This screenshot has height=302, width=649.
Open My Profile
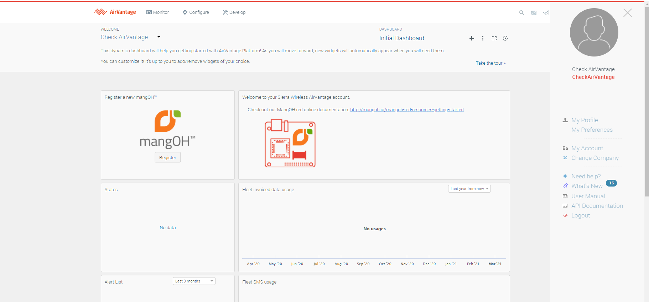(x=585, y=120)
